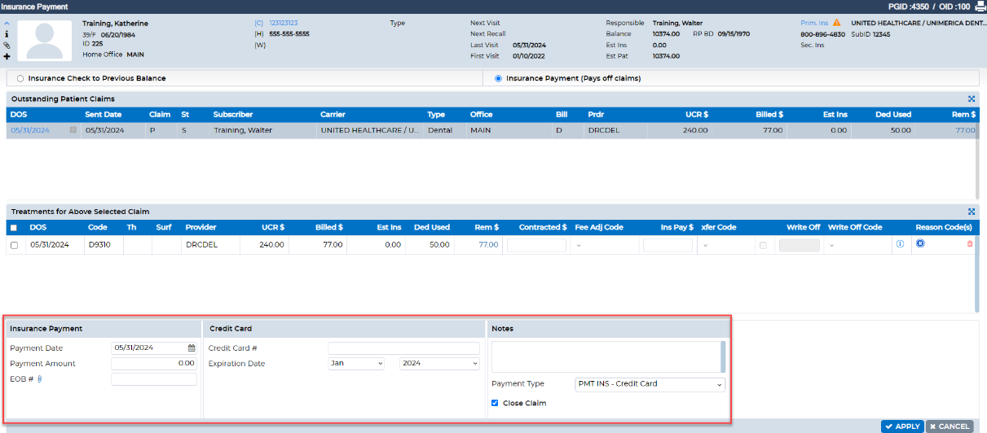Click the CANCEL button
This screenshot has height=433, width=987.
point(949,426)
